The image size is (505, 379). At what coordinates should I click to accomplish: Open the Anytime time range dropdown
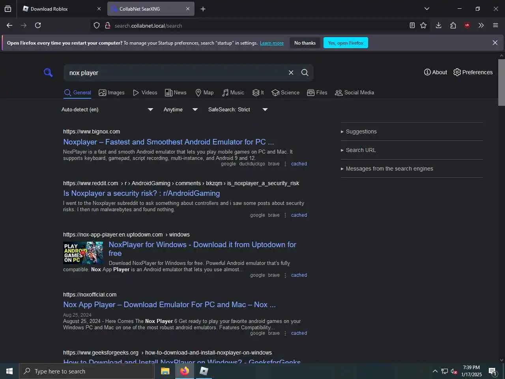click(181, 109)
